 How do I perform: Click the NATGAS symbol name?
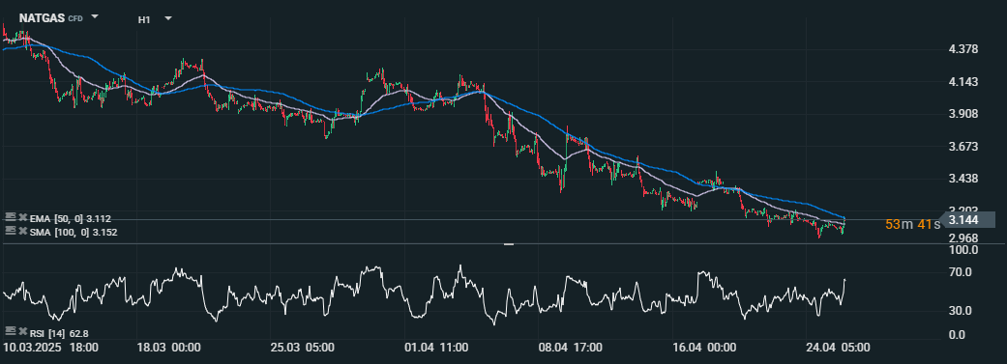pyautogui.click(x=42, y=18)
